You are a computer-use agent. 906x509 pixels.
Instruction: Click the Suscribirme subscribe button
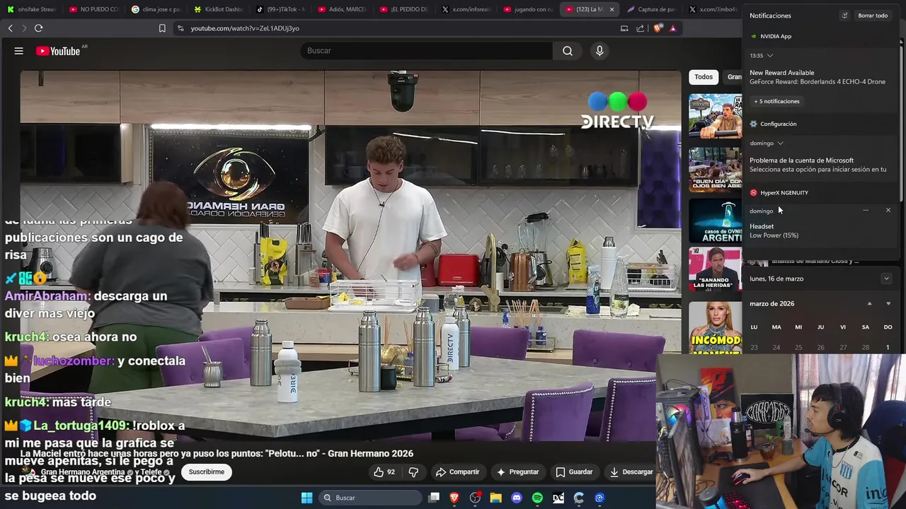(207, 472)
